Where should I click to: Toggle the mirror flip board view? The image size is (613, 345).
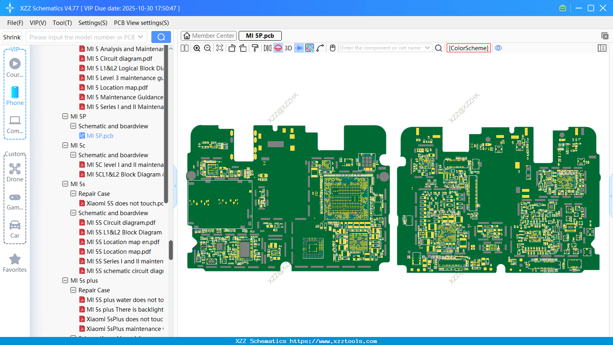point(267,48)
